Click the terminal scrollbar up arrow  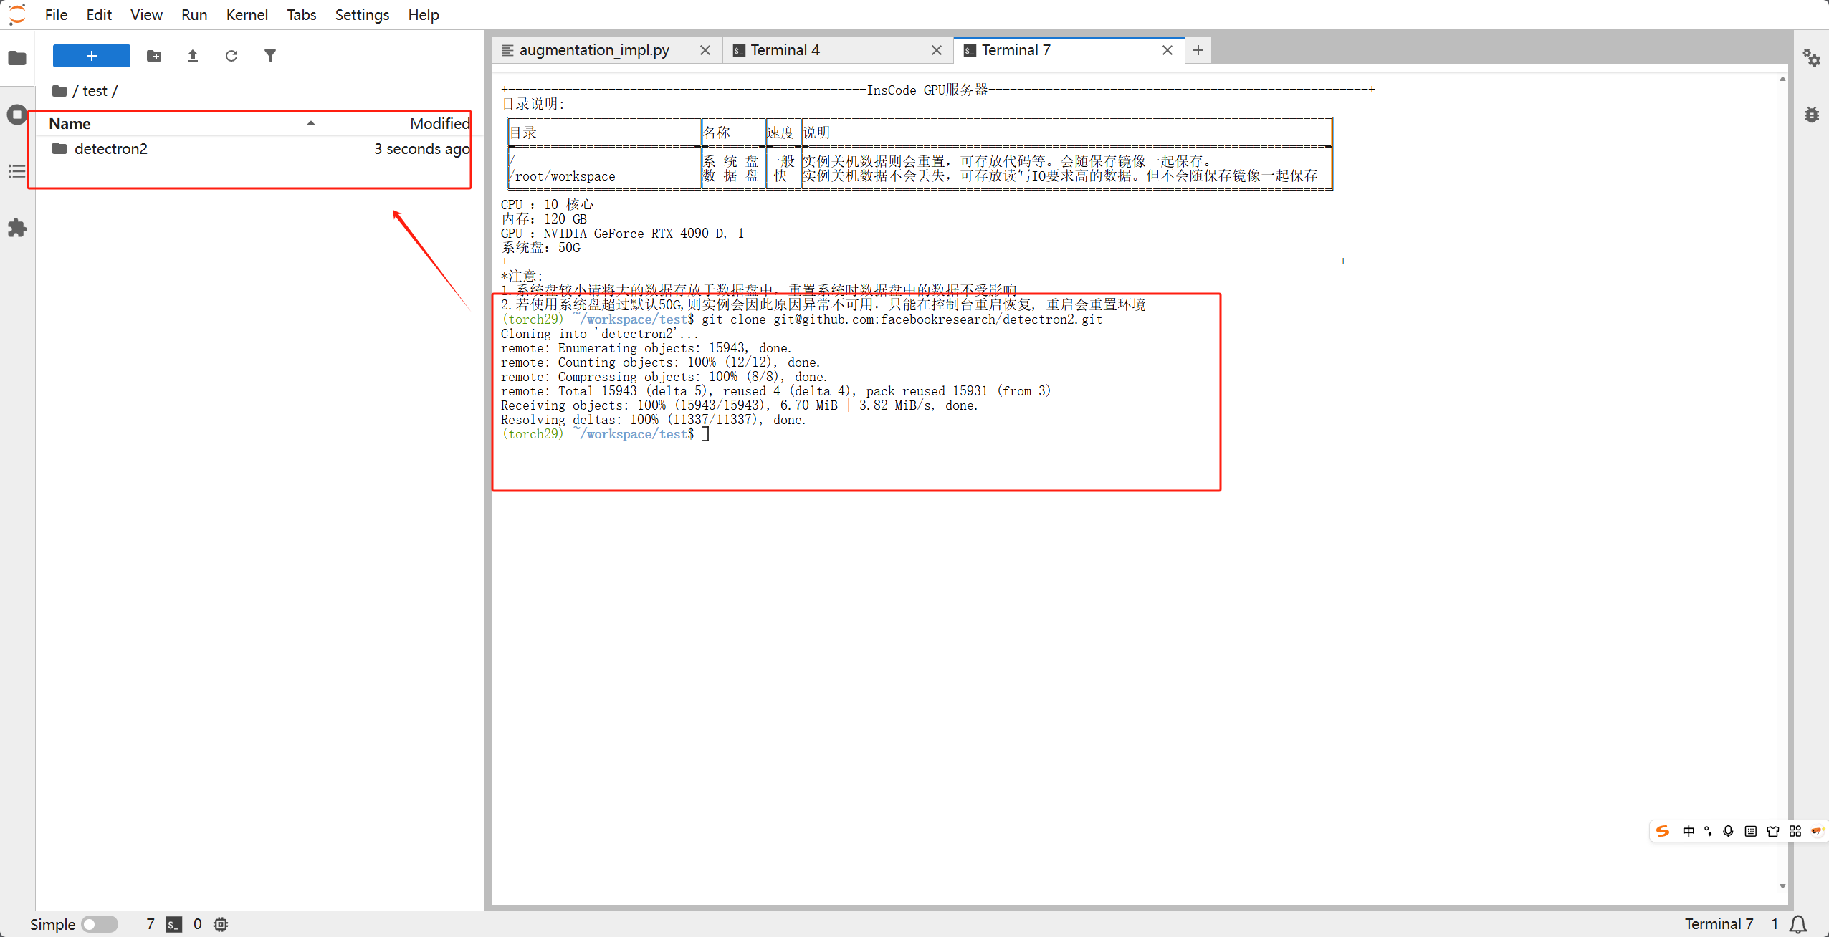coord(1782,79)
